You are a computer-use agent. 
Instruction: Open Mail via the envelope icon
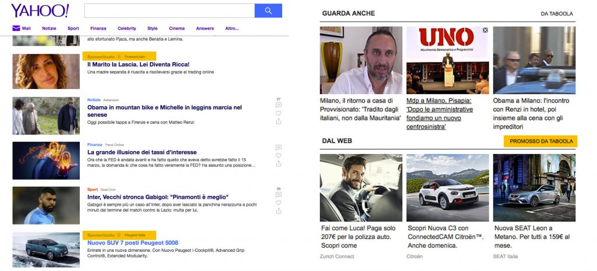[16, 28]
